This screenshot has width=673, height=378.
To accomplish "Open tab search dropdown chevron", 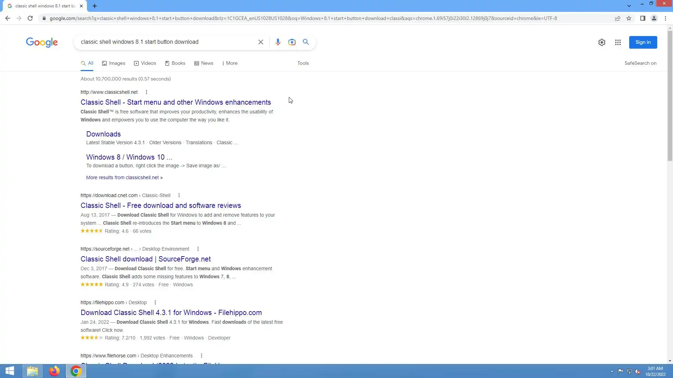I will click(x=629, y=6).
